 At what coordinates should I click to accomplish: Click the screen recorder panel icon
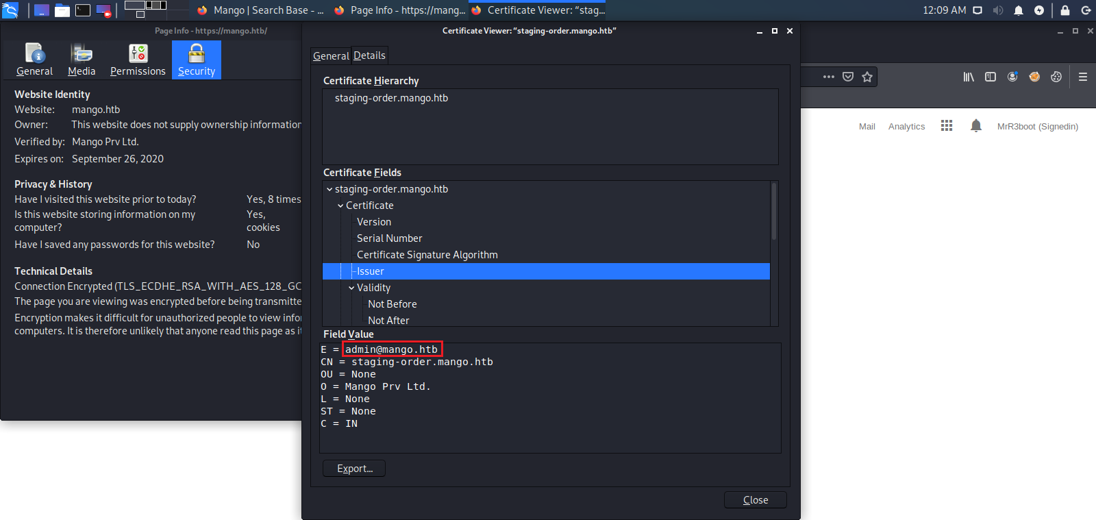tap(103, 10)
